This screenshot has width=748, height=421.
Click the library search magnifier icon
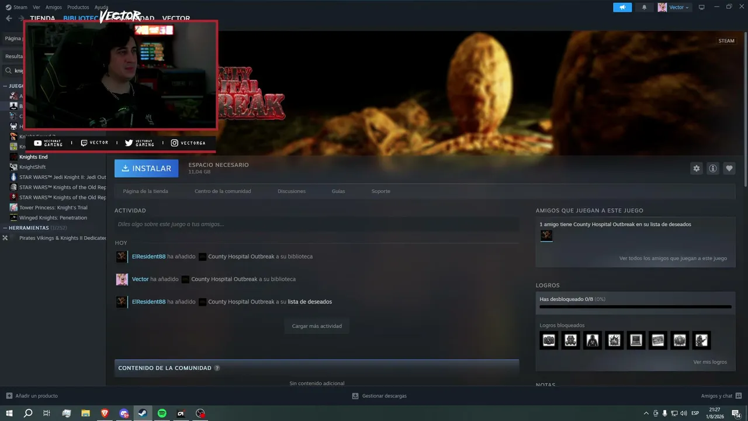click(8, 71)
